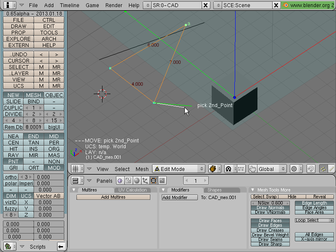Increase the DUPLIC count value
Image resolution: width=336 pixels, height=252 pixels.
tap(40, 108)
